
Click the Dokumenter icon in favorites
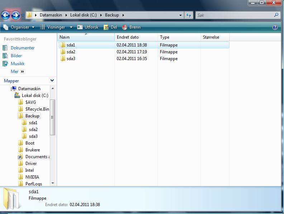click(x=5, y=48)
